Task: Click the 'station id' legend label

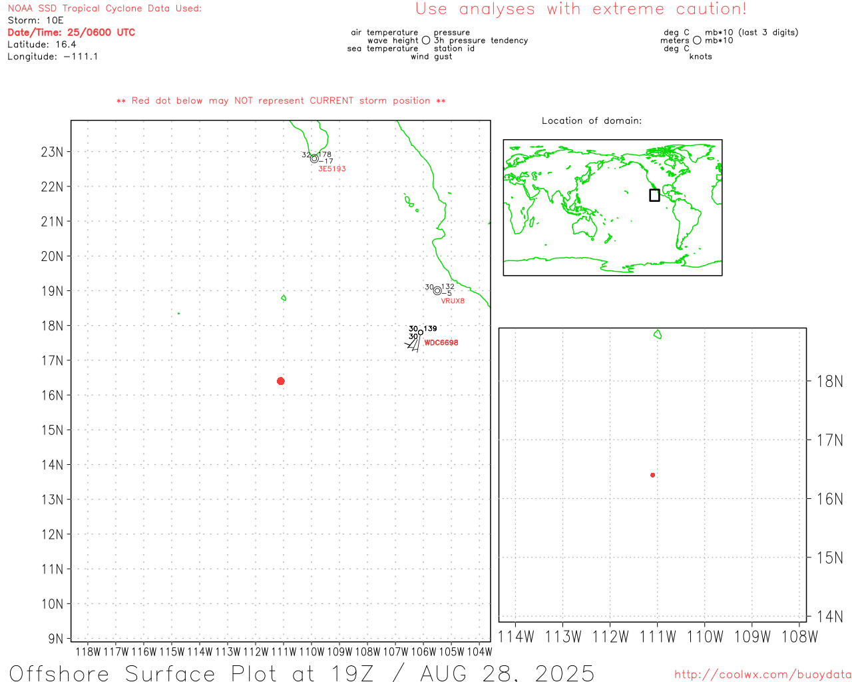Action: (454, 49)
